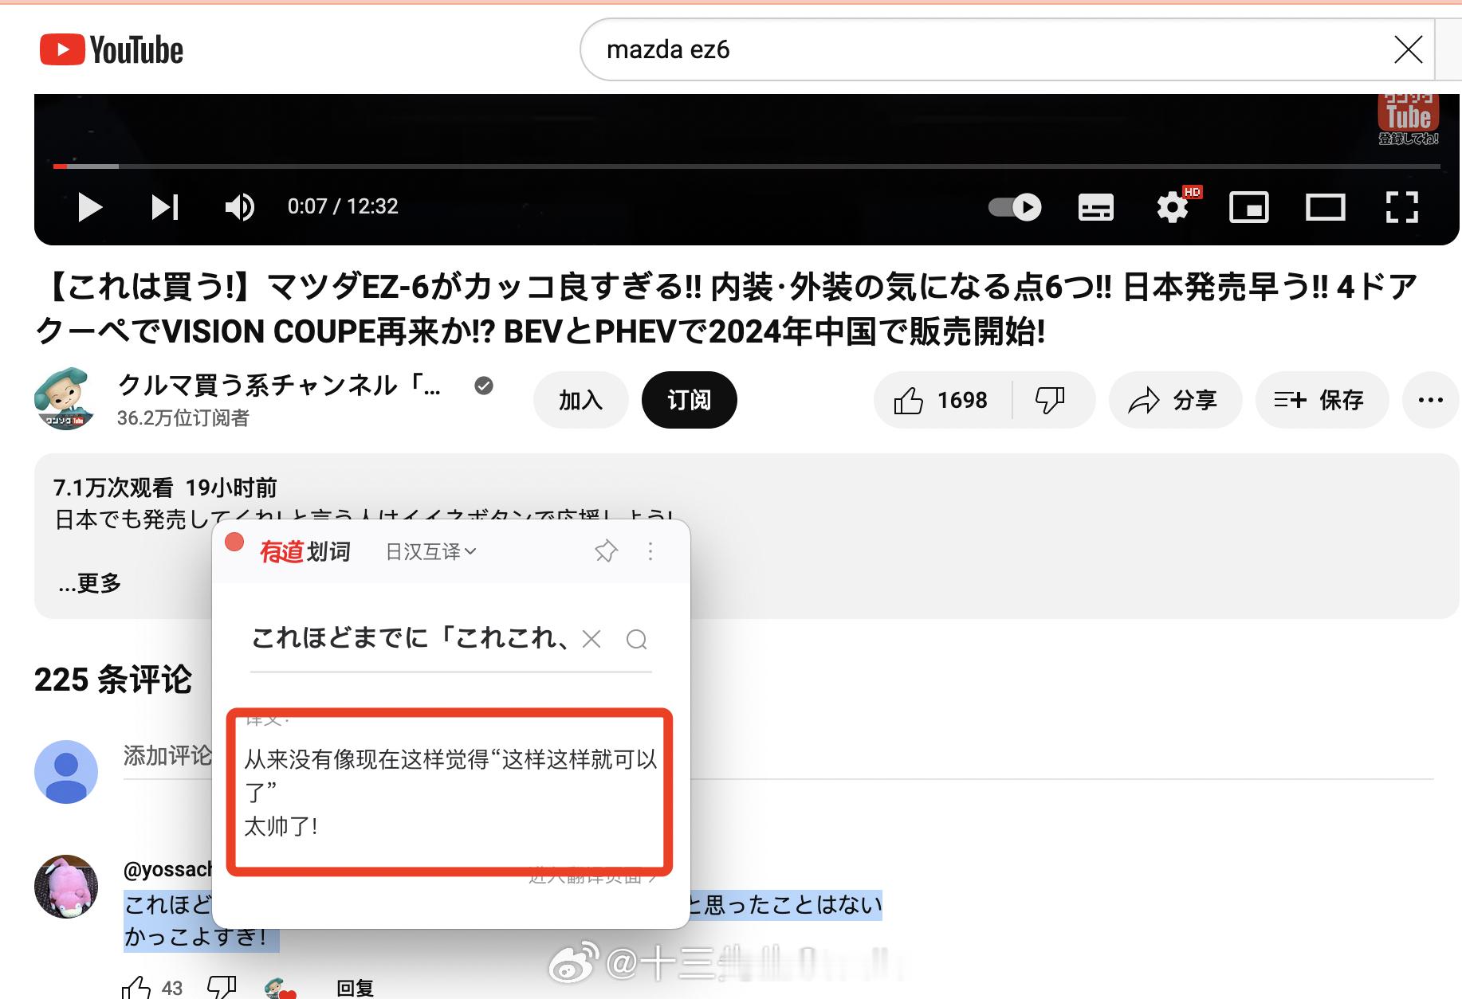Click the 分享 share button
Image resolution: width=1462 pixels, height=999 pixels.
(1174, 400)
